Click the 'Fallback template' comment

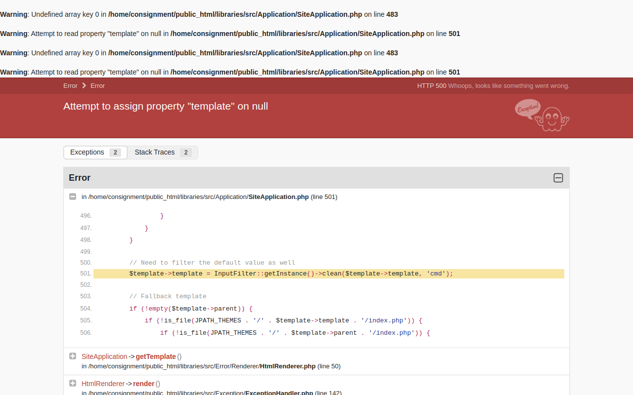coord(168,296)
